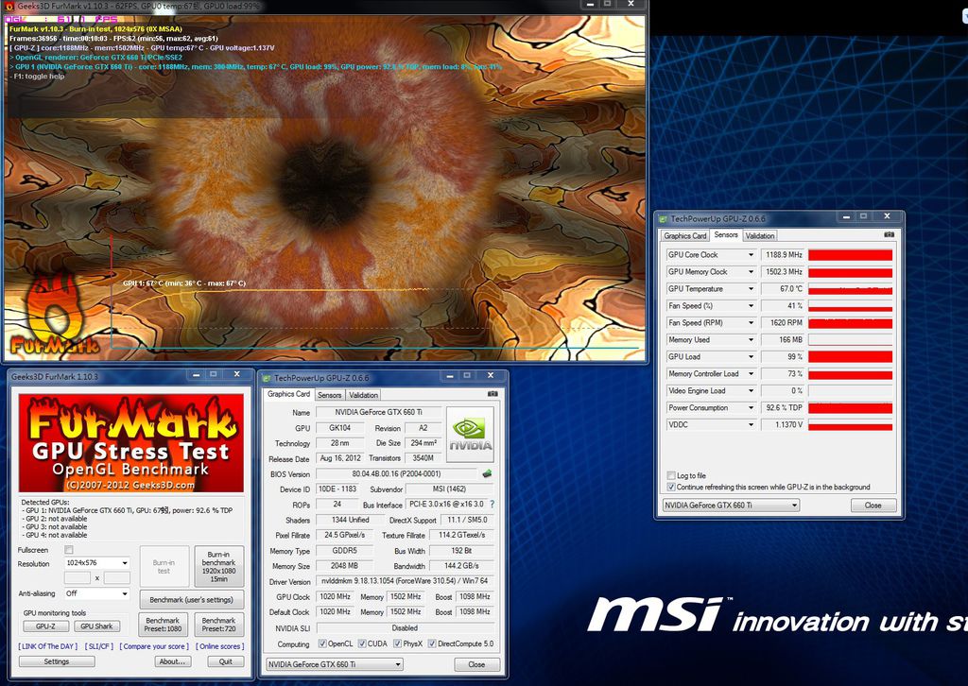Click title bar icon of GPU-Z Sensors window
Image resolution: width=968 pixels, height=686 pixels.
pyautogui.click(x=663, y=218)
